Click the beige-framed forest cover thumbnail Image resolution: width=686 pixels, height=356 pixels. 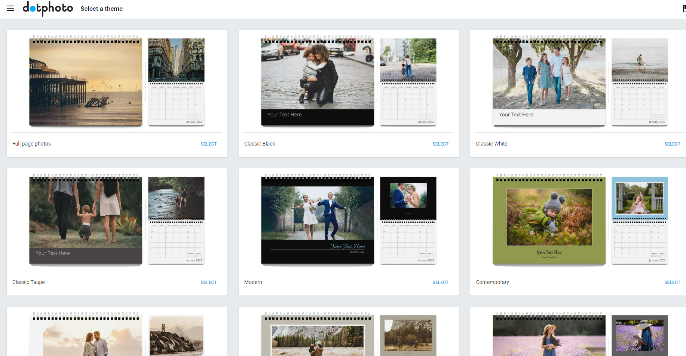tap(318, 334)
